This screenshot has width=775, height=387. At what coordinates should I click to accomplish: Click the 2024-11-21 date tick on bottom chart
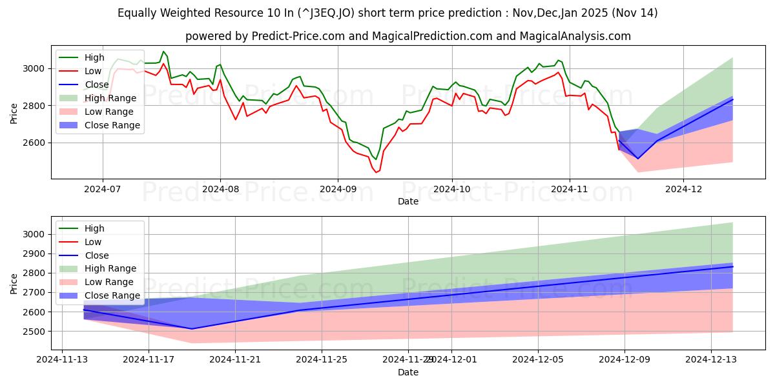(235, 360)
